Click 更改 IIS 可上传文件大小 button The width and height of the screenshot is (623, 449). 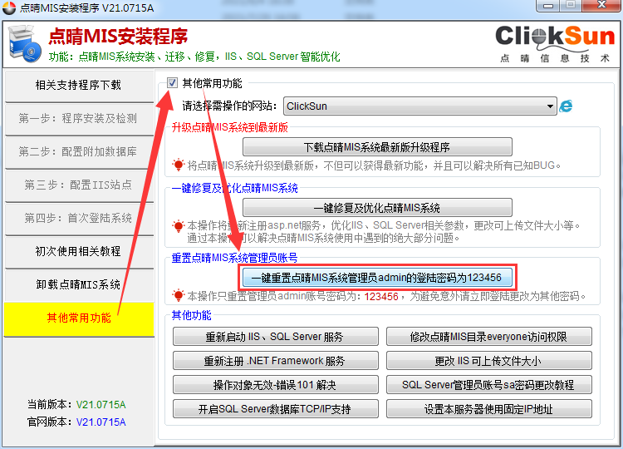[x=489, y=361]
